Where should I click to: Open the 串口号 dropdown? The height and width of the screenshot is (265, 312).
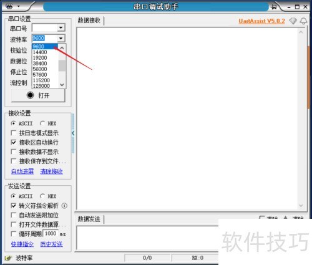[x=61, y=27]
